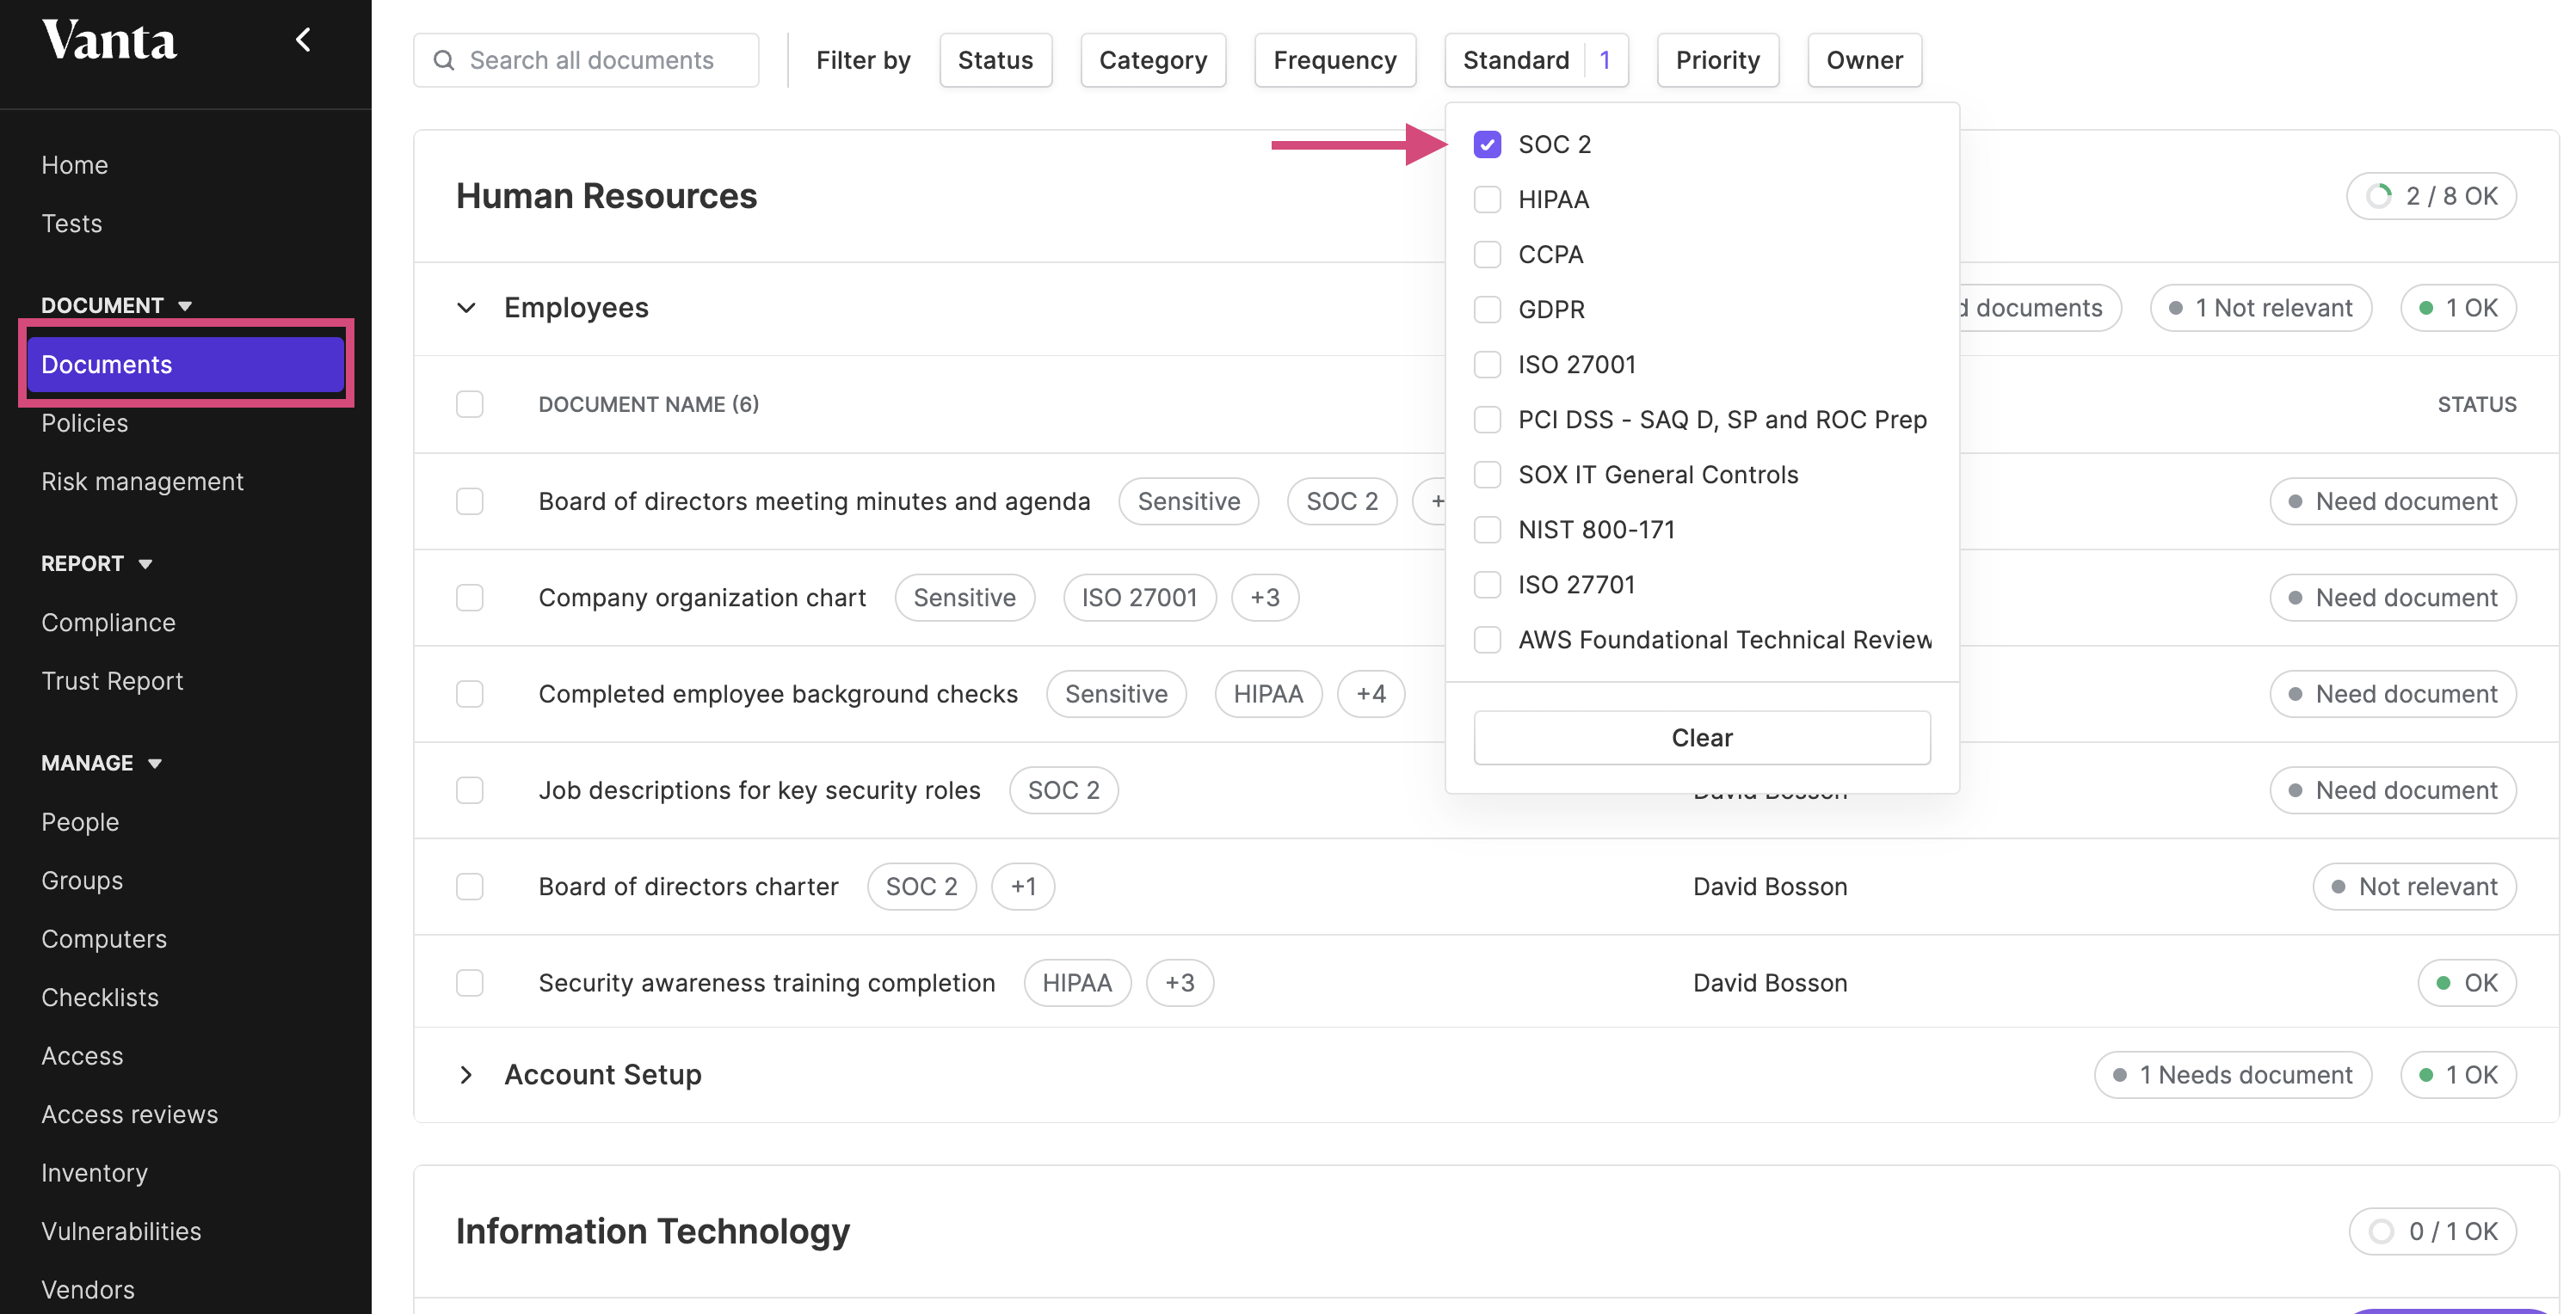Select Security awareness training completion checkbox
The height and width of the screenshot is (1314, 2576).
tap(469, 982)
